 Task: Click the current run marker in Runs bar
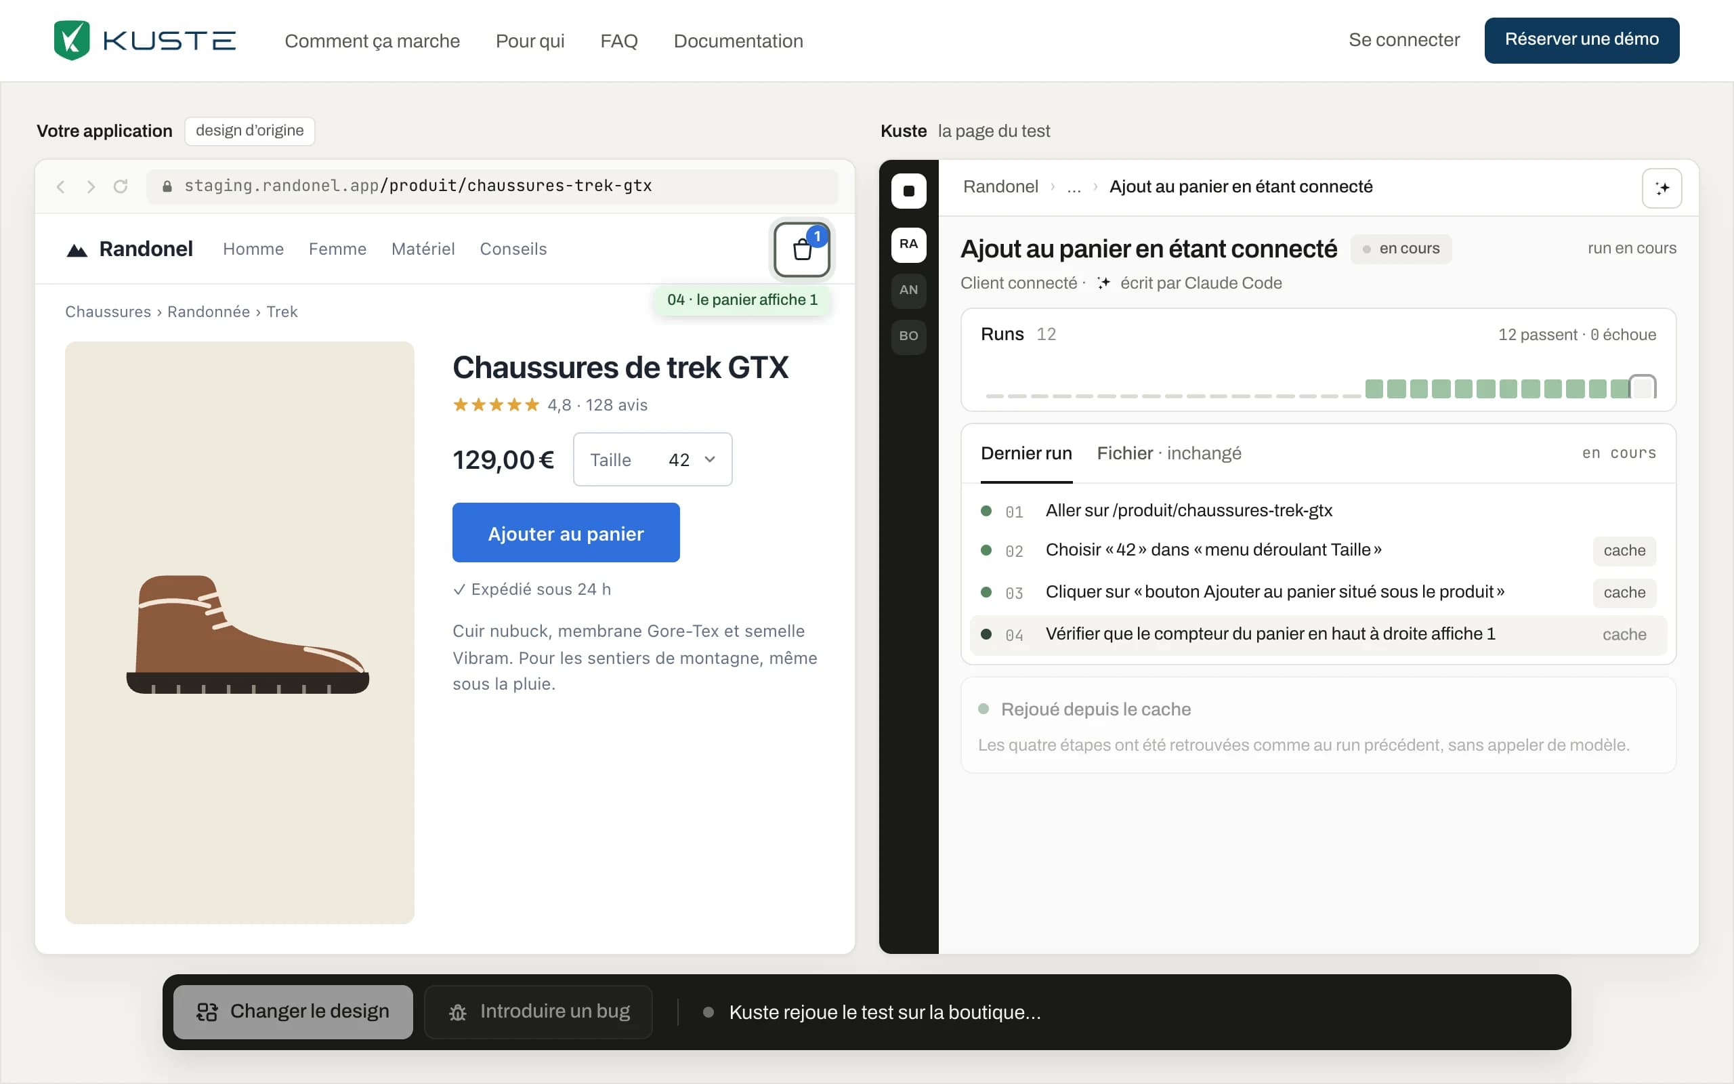tap(1643, 387)
